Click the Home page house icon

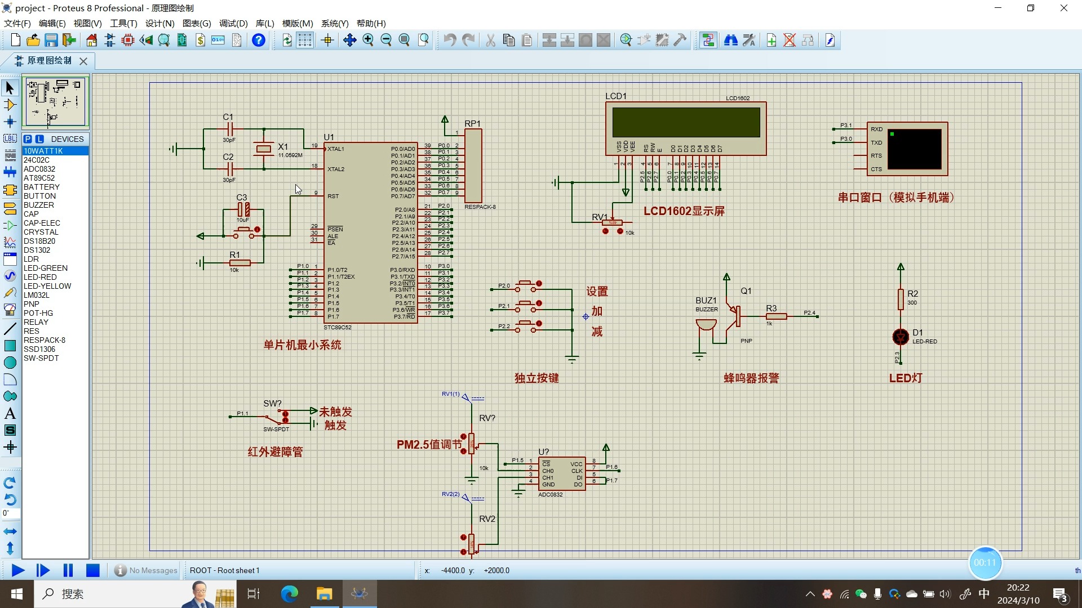coord(91,40)
